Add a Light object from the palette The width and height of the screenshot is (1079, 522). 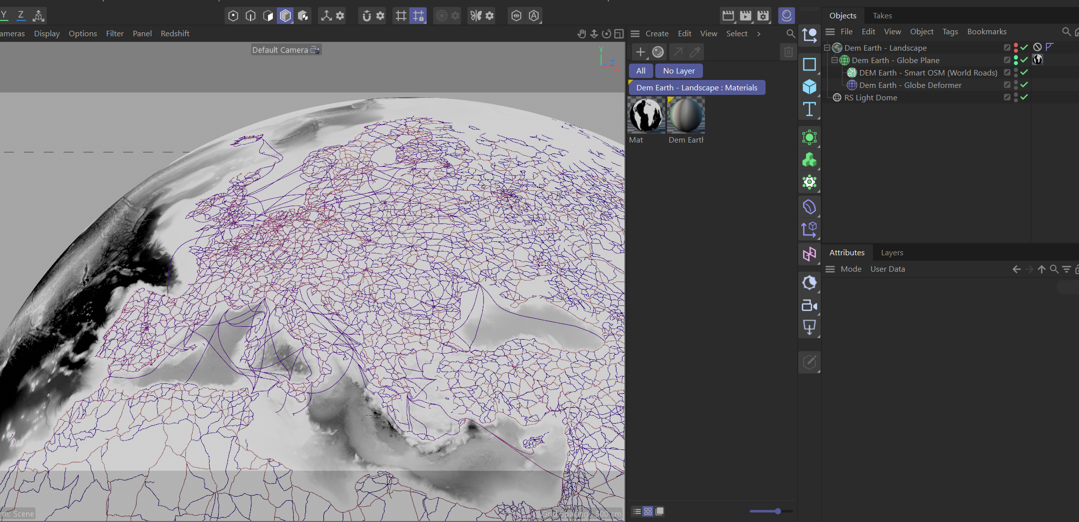[809, 327]
